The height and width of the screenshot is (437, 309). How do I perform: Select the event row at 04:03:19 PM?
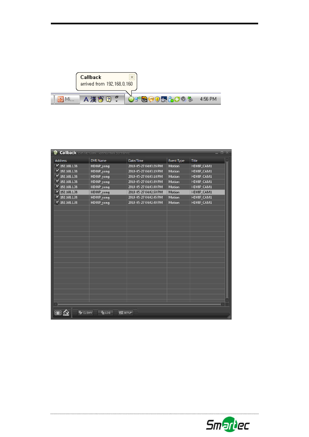point(139,171)
